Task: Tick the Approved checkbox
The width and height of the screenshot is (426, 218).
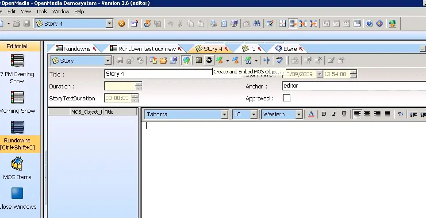Action: pyautogui.click(x=287, y=98)
